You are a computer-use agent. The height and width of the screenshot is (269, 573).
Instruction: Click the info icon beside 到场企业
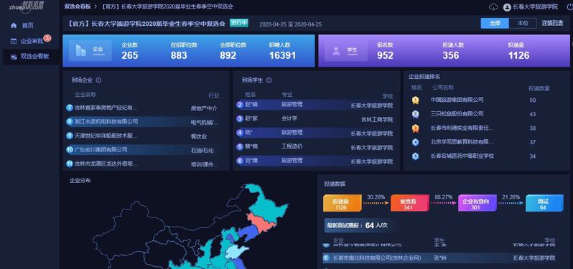pos(98,80)
